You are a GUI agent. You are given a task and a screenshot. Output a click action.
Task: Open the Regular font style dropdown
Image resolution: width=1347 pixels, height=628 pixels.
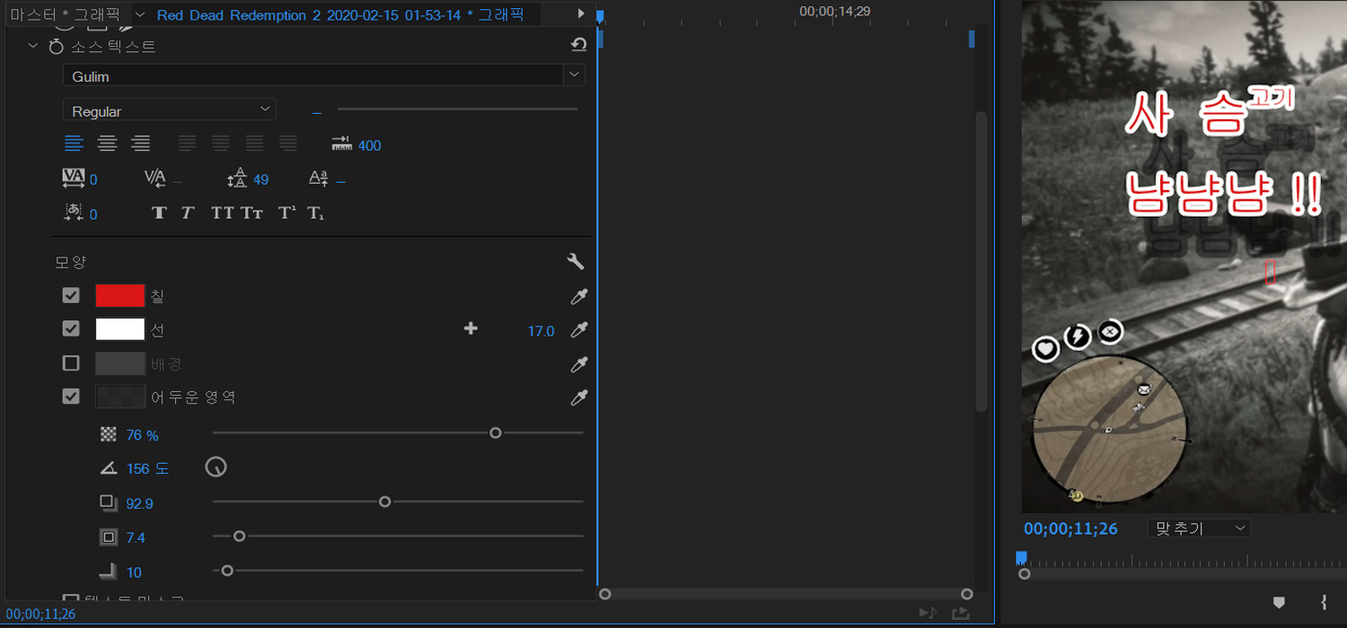pyautogui.click(x=169, y=110)
